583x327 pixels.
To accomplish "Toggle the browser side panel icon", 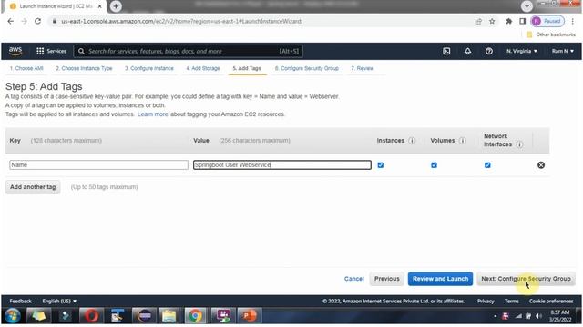I will pos(522,21).
